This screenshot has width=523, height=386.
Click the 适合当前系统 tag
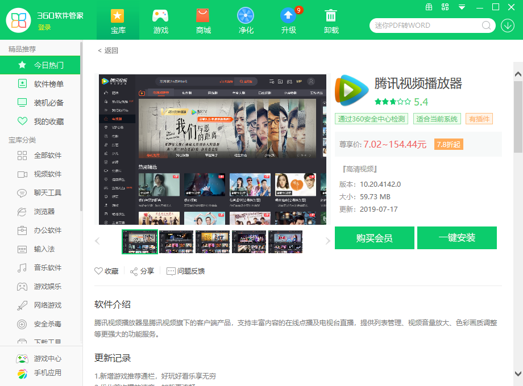[437, 119]
